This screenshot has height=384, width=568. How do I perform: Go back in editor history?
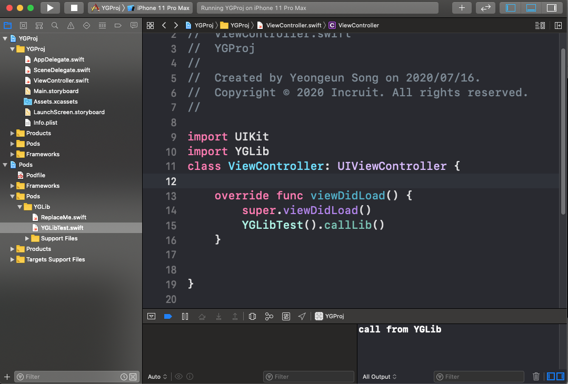click(164, 25)
